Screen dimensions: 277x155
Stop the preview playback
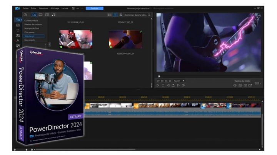pos(163,85)
